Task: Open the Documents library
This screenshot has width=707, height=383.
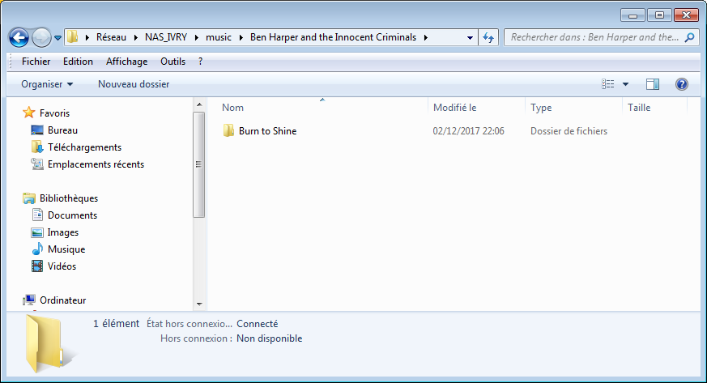Action: pyautogui.click(x=72, y=215)
